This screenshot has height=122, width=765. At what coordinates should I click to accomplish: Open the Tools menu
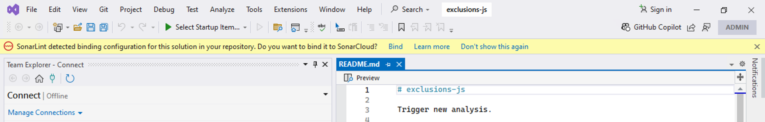254,9
